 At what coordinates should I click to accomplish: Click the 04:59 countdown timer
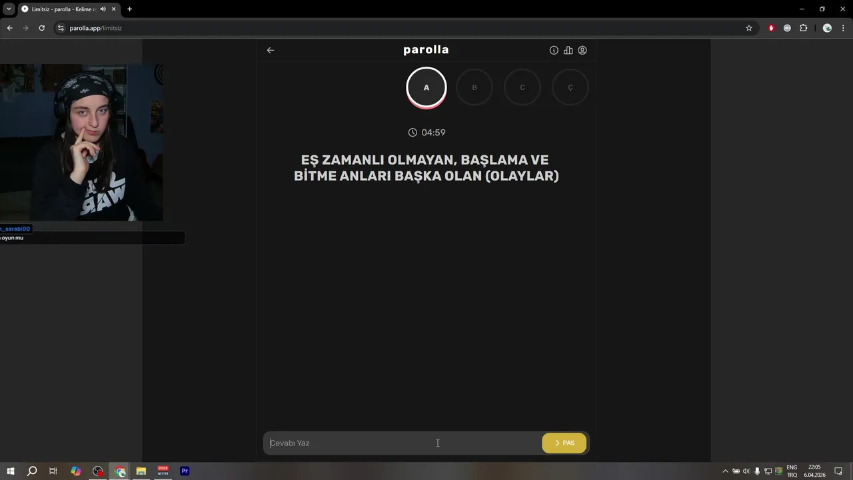(x=426, y=133)
